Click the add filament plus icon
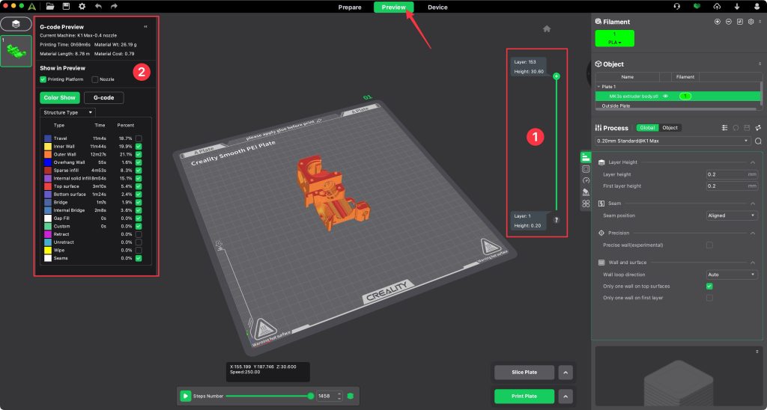The width and height of the screenshot is (767, 410). point(718,22)
